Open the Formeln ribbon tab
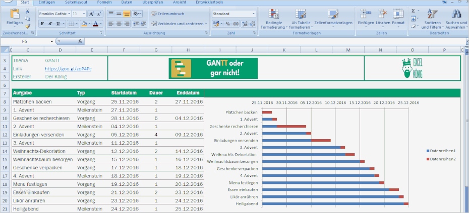 (x=104, y=3)
